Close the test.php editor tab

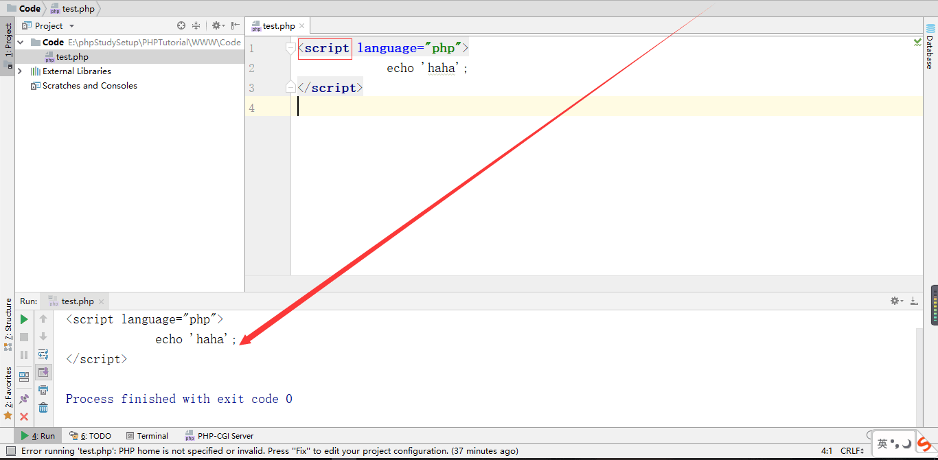pos(301,26)
